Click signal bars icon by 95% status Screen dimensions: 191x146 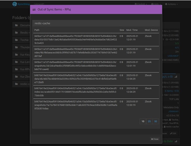click(176, 77)
